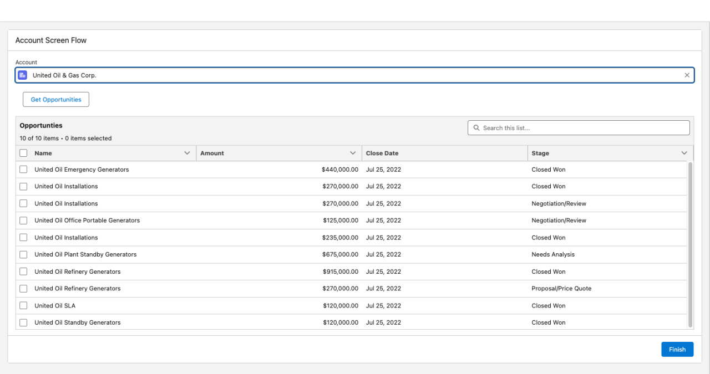Click the Get Opportunities button
Image resolution: width=710 pixels, height=374 pixels.
[56, 100]
